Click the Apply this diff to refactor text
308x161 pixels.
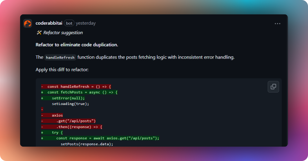coord(62,69)
